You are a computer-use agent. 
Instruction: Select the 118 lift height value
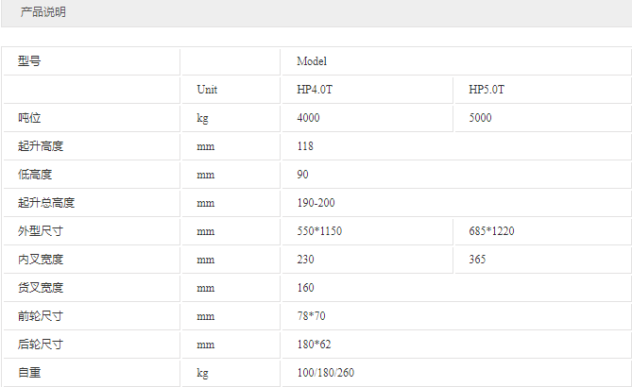pos(304,146)
